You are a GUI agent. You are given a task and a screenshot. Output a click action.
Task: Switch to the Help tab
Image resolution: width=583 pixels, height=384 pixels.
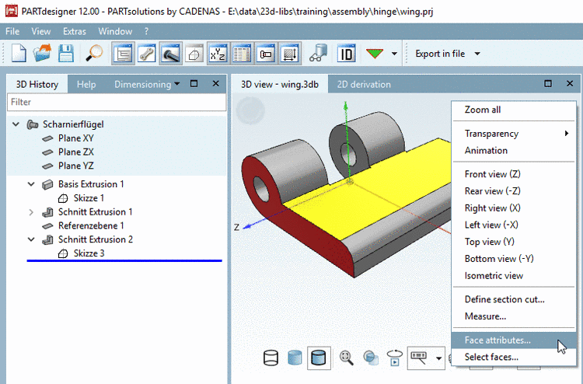click(x=86, y=85)
